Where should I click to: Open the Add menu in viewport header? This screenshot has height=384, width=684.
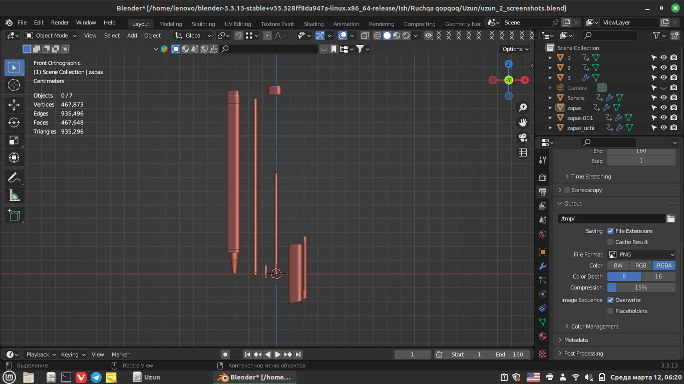click(132, 35)
